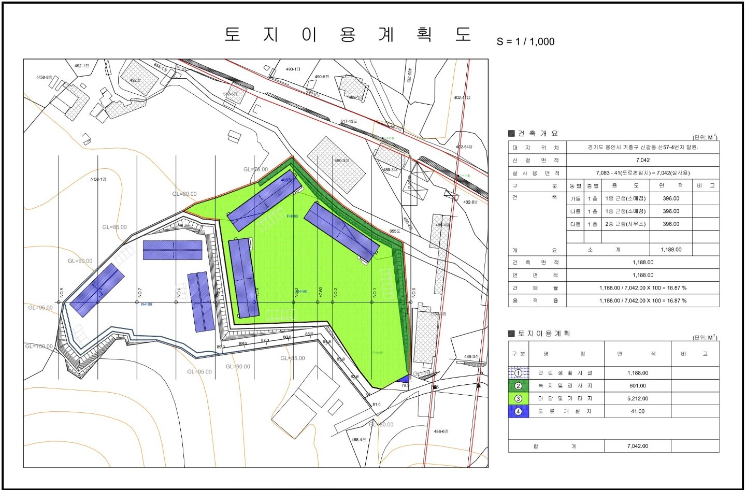Choose the blue legend swatch numbered 4
The height and width of the screenshot is (490, 746).
tap(519, 411)
